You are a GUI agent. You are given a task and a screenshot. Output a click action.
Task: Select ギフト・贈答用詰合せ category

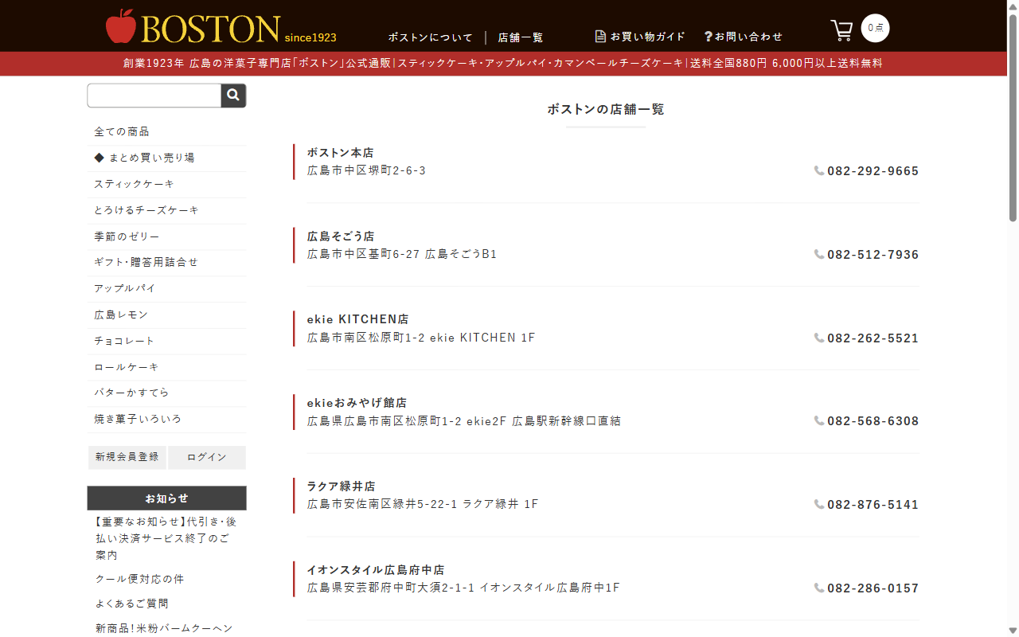pos(166,262)
